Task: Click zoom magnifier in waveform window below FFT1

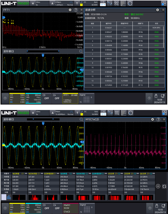Action: 81,51
